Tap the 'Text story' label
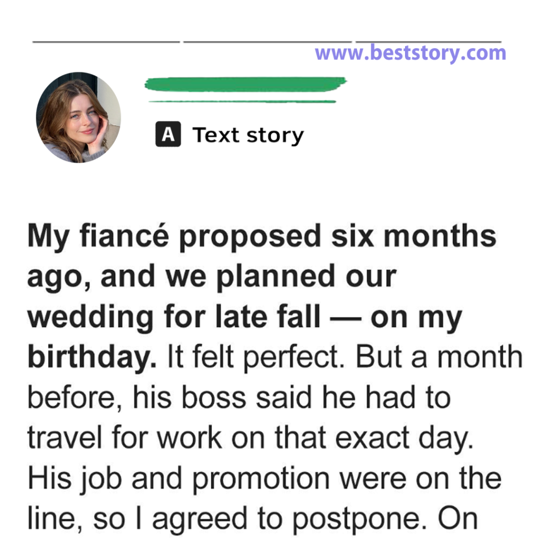540x539 pixels. pos(248,135)
